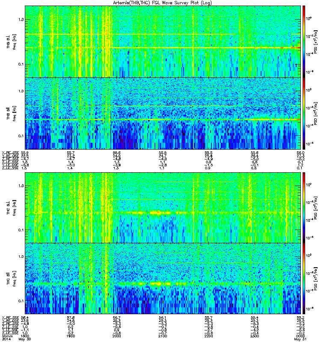Click the '57.6' X position value

pos(71,317)
